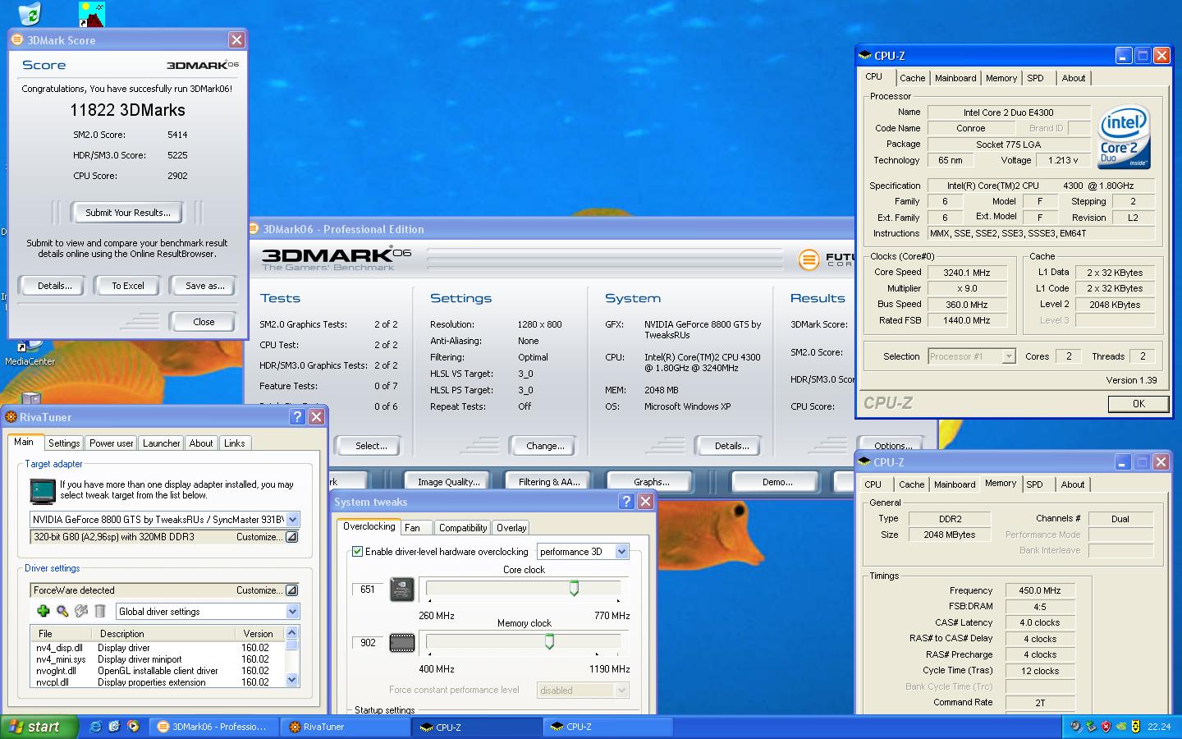The width and height of the screenshot is (1182, 739).
Task: Open Customize triangle button for 320-bit G80 row
Action: pyautogui.click(x=291, y=537)
